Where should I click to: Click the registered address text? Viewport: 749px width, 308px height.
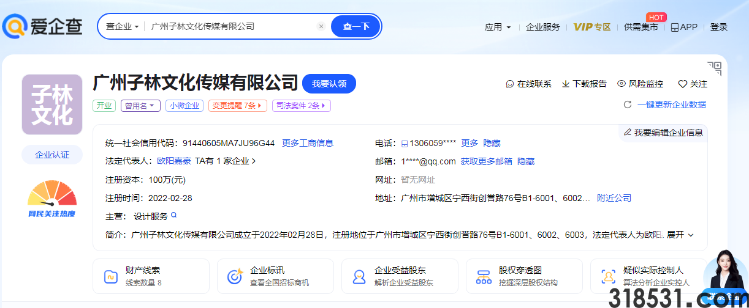[x=495, y=198]
